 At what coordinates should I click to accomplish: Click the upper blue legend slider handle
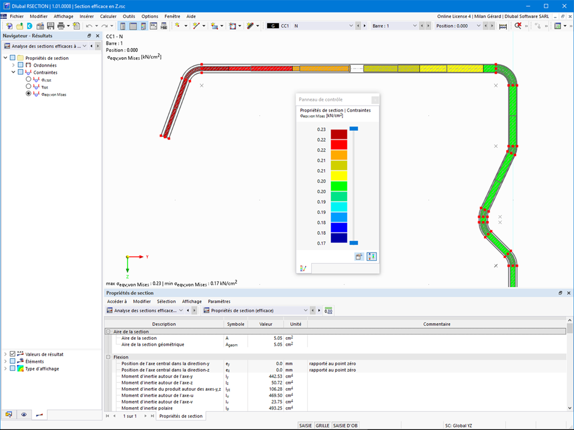pyautogui.click(x=354, y=129)
